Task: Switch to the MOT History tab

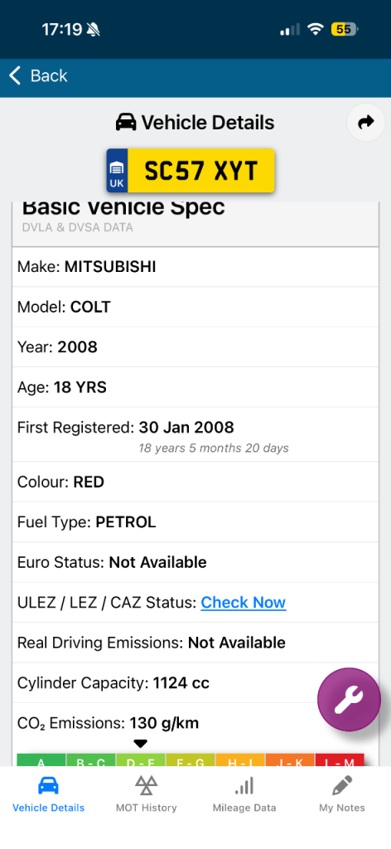Action: click(146, 793)
